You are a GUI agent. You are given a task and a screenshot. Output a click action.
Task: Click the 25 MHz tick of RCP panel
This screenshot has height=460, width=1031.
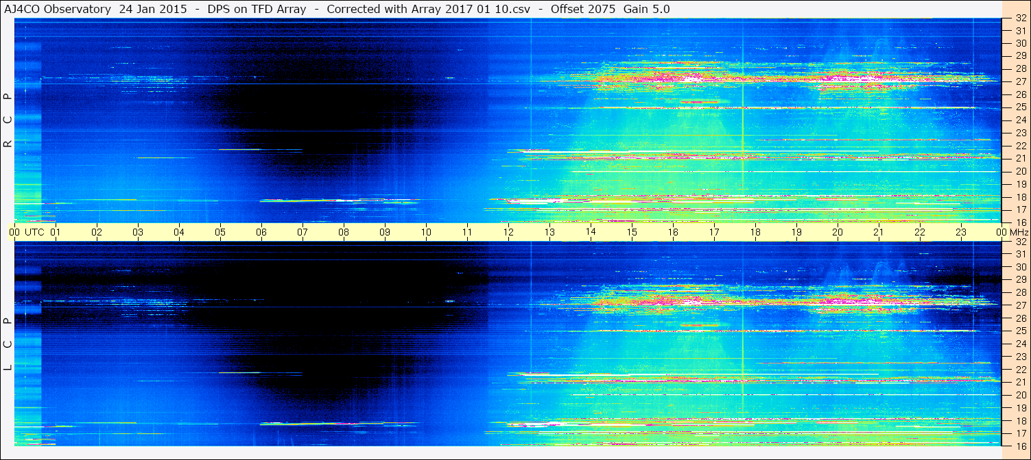pos(1020,107)
